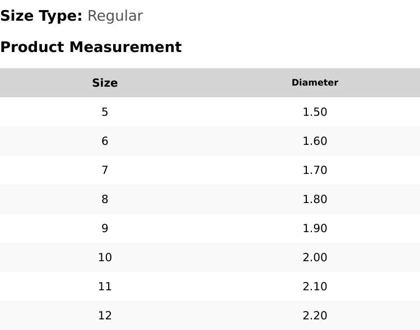Click the 1.50 diameter value

coord(315,112)
